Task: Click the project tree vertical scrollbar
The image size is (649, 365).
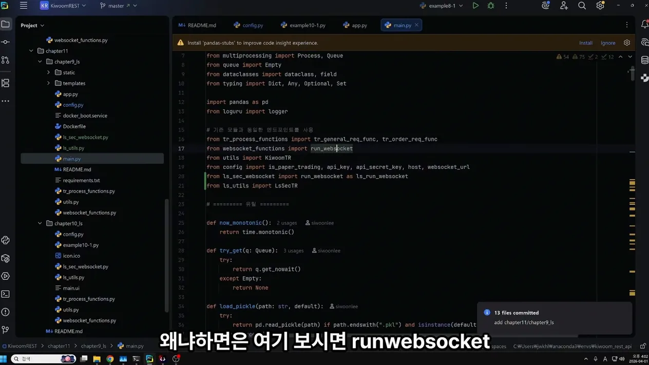Action: 166,255
